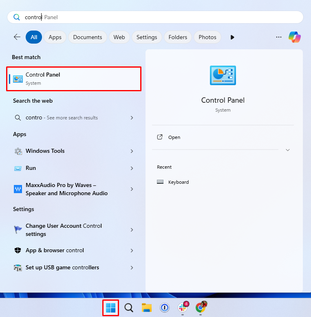This screenshot has height=317, width=311.
Task: Open the Copilot icon
Action: pyautogui.click(x=295, y=37)
